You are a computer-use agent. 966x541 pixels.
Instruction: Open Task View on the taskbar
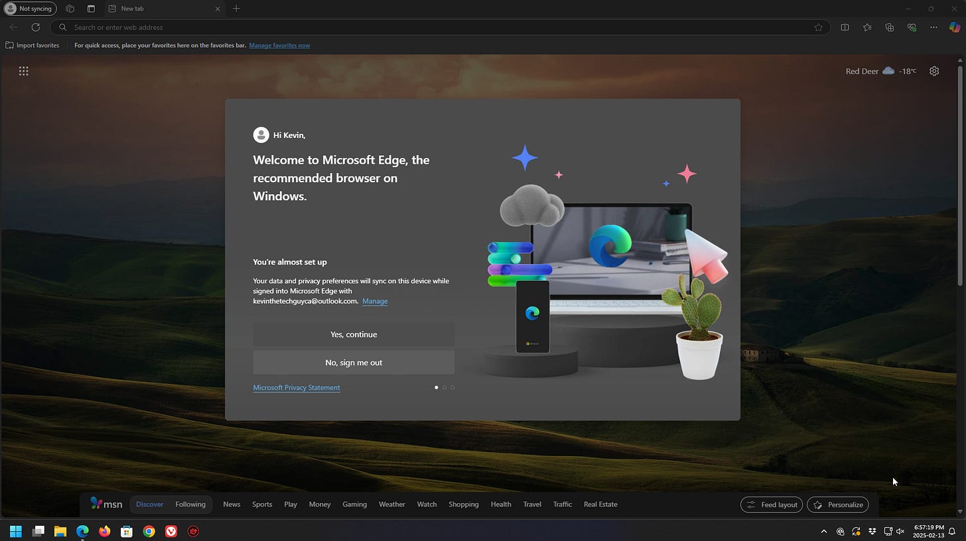coord(38,531)
